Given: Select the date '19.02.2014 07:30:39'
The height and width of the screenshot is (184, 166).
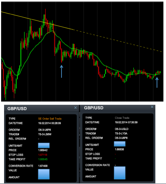Looking at the screenshot, I should click(126, 122).
